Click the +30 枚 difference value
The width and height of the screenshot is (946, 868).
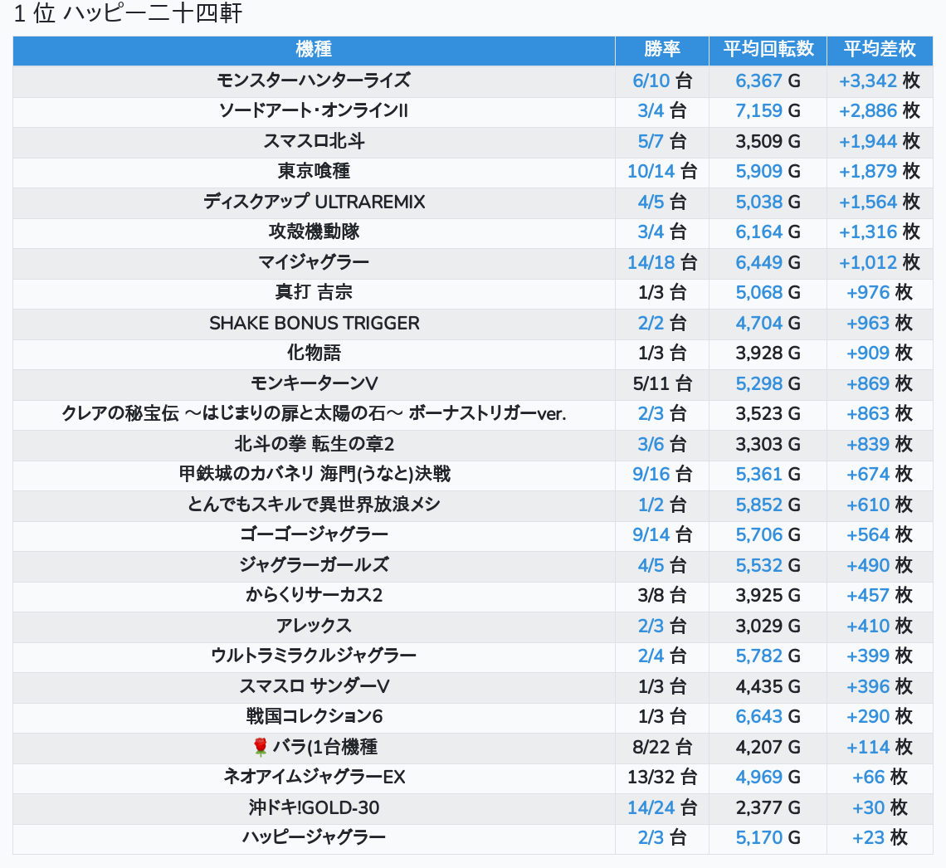point(879,807)
